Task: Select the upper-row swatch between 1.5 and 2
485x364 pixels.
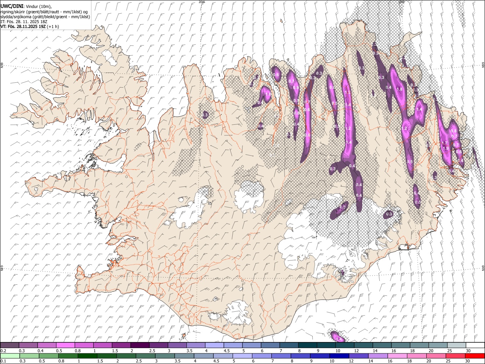Action: pos(121,345)
